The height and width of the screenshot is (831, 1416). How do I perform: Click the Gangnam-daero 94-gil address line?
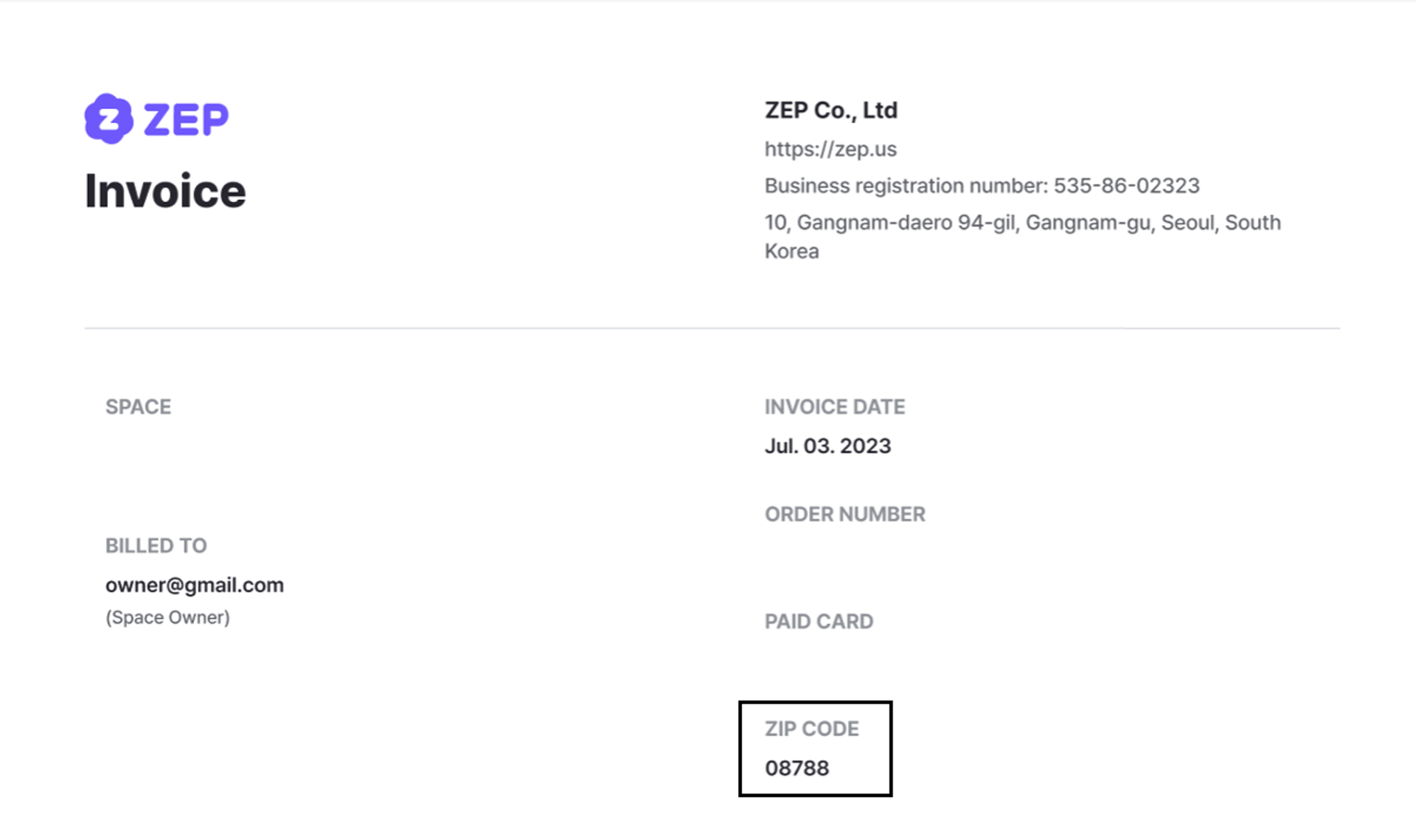(1022, 223)
